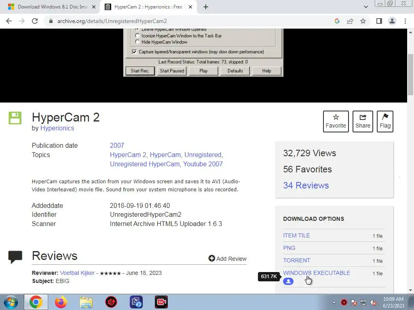Click the page vertical scrollbar thumb
Viewport: 414px width, 310px height.
(x=410, y=75)
